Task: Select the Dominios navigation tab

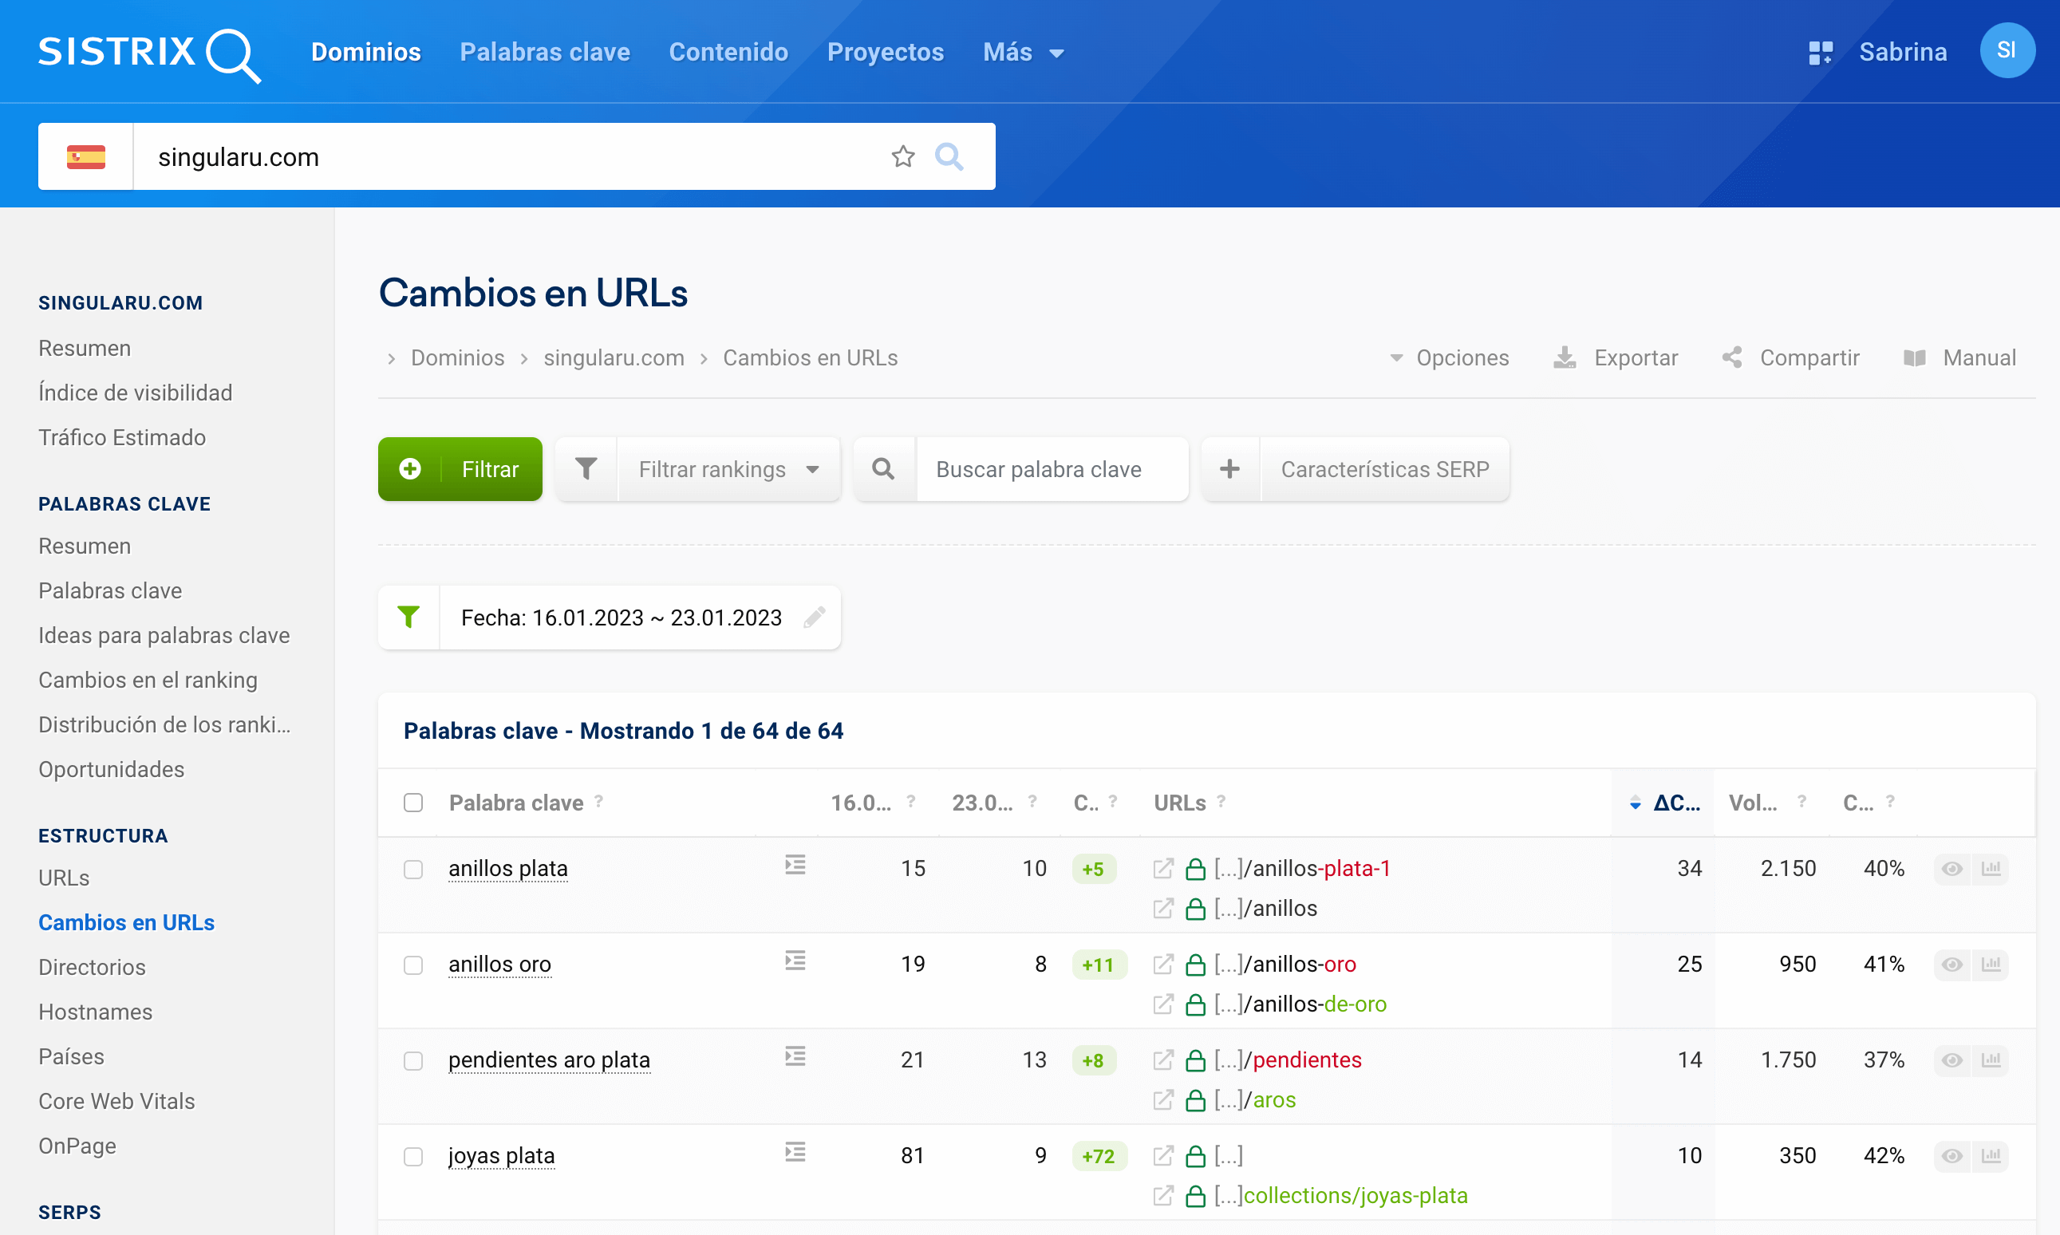Action: (x=363, y=51)
